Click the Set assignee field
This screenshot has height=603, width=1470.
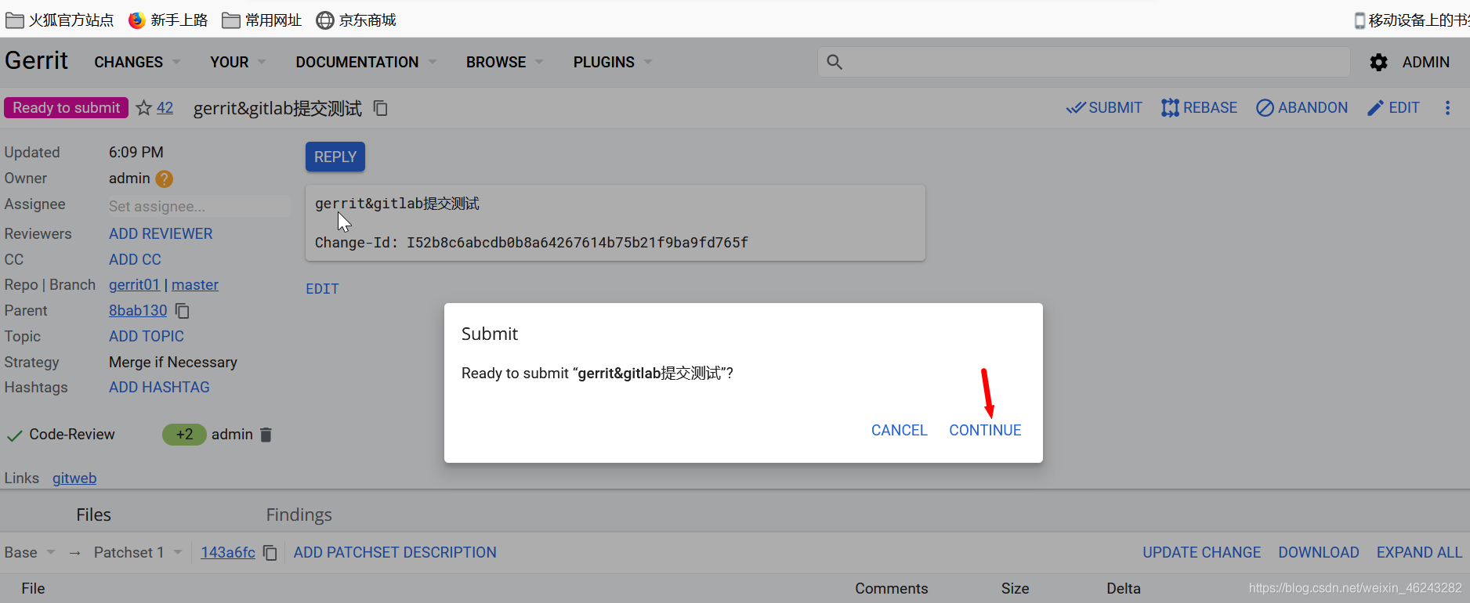point(199,206)
